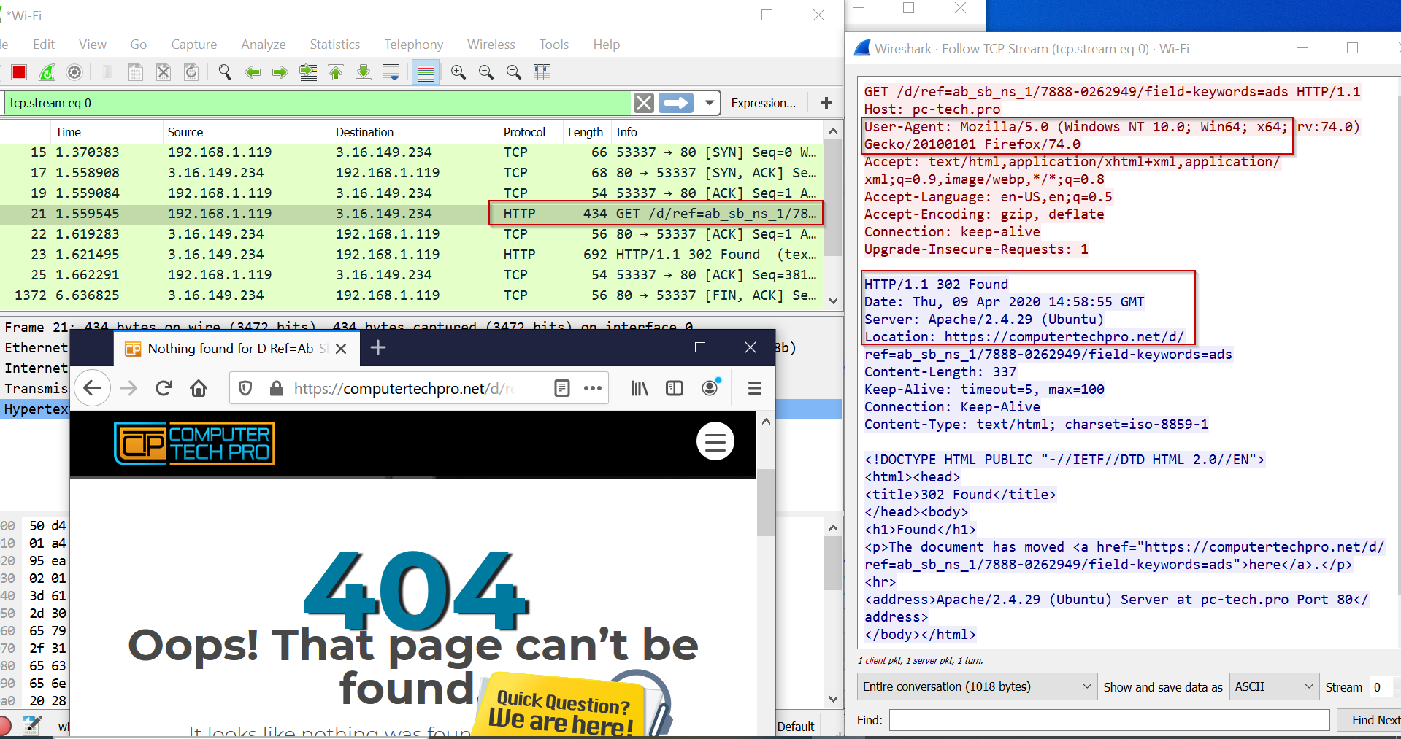Screen dimensions: 1401x739
Task: Sort packets by the Time column
Action: coord(107,132)
